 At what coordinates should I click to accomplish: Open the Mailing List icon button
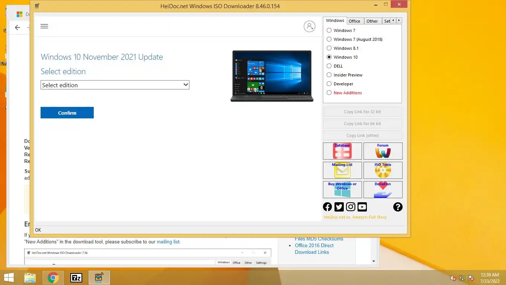(342, 170)
